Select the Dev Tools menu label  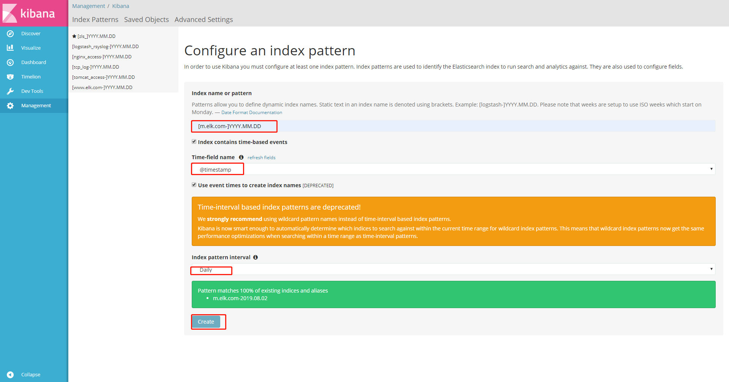point(32,91)
